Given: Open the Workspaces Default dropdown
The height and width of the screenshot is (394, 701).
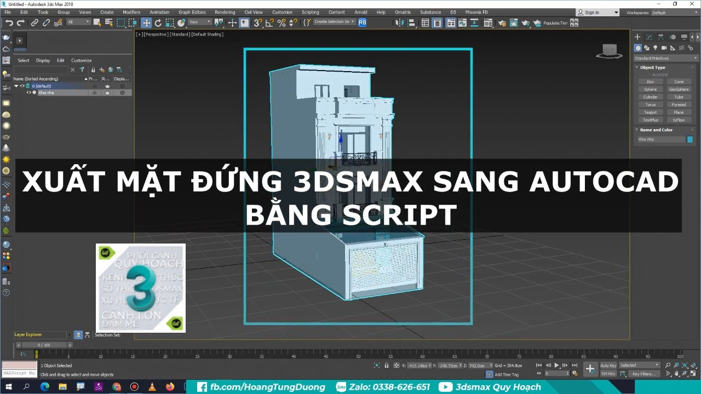Looking at the screenshot, I should coord(674,13).
